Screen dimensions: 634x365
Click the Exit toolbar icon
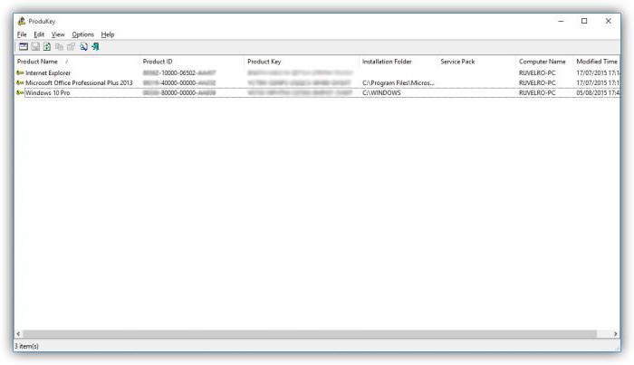(x=95, y=46)
